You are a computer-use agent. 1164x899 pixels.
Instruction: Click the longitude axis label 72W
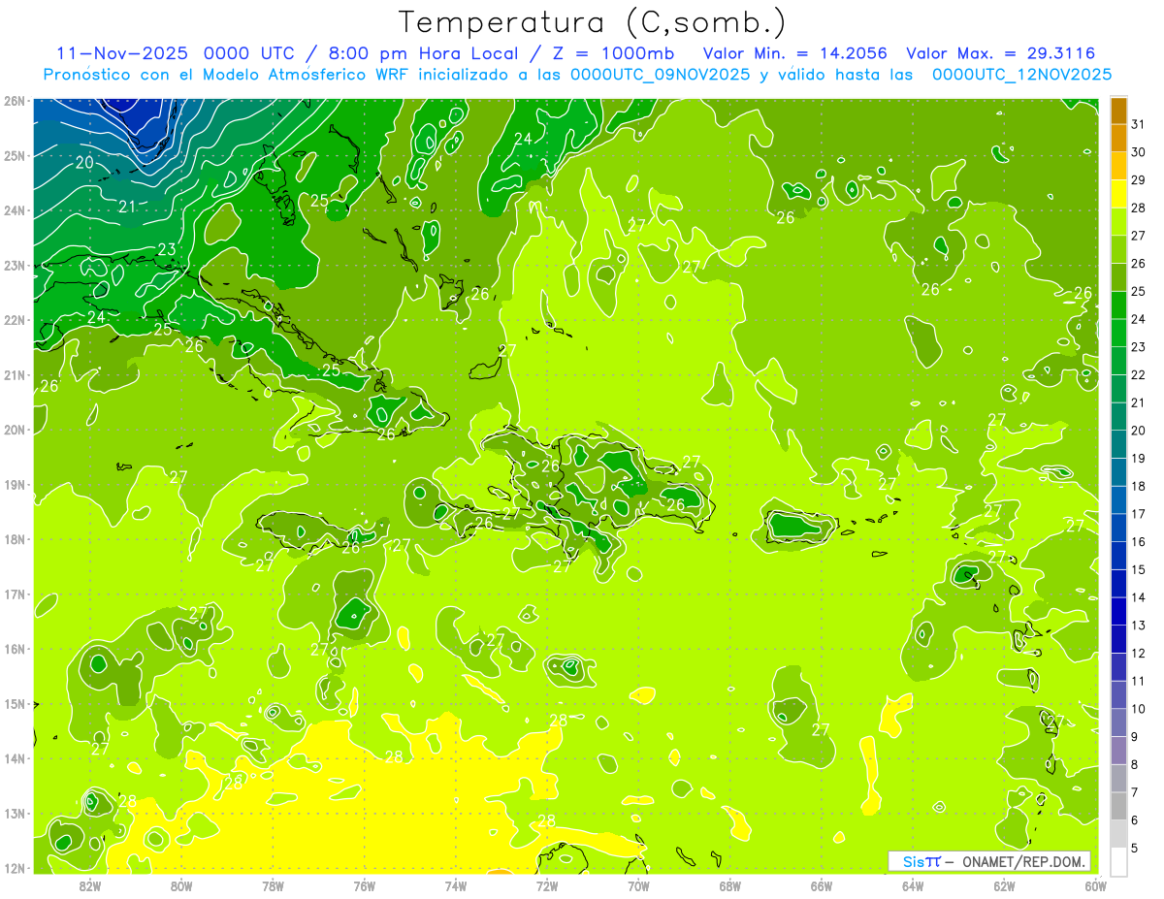click(x=547, y=885)
